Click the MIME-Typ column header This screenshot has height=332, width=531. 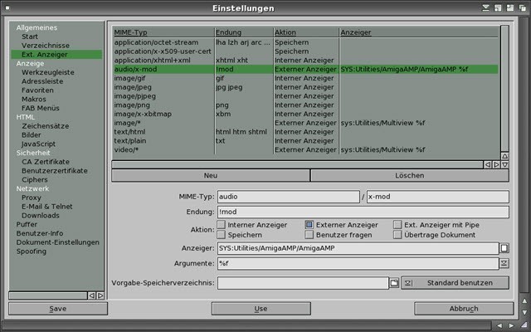130,32
